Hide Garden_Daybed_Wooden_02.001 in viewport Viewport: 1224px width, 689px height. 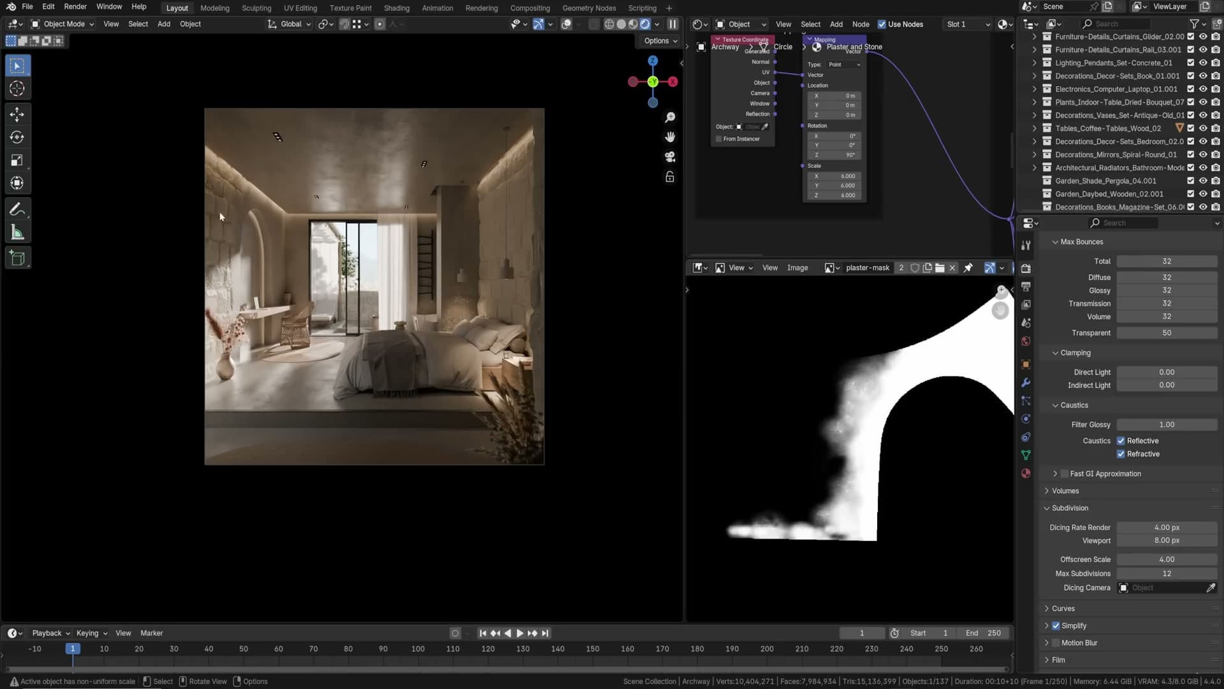1203,194
